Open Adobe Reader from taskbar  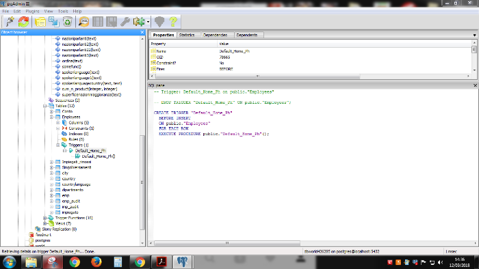click(x=161, y=262)
